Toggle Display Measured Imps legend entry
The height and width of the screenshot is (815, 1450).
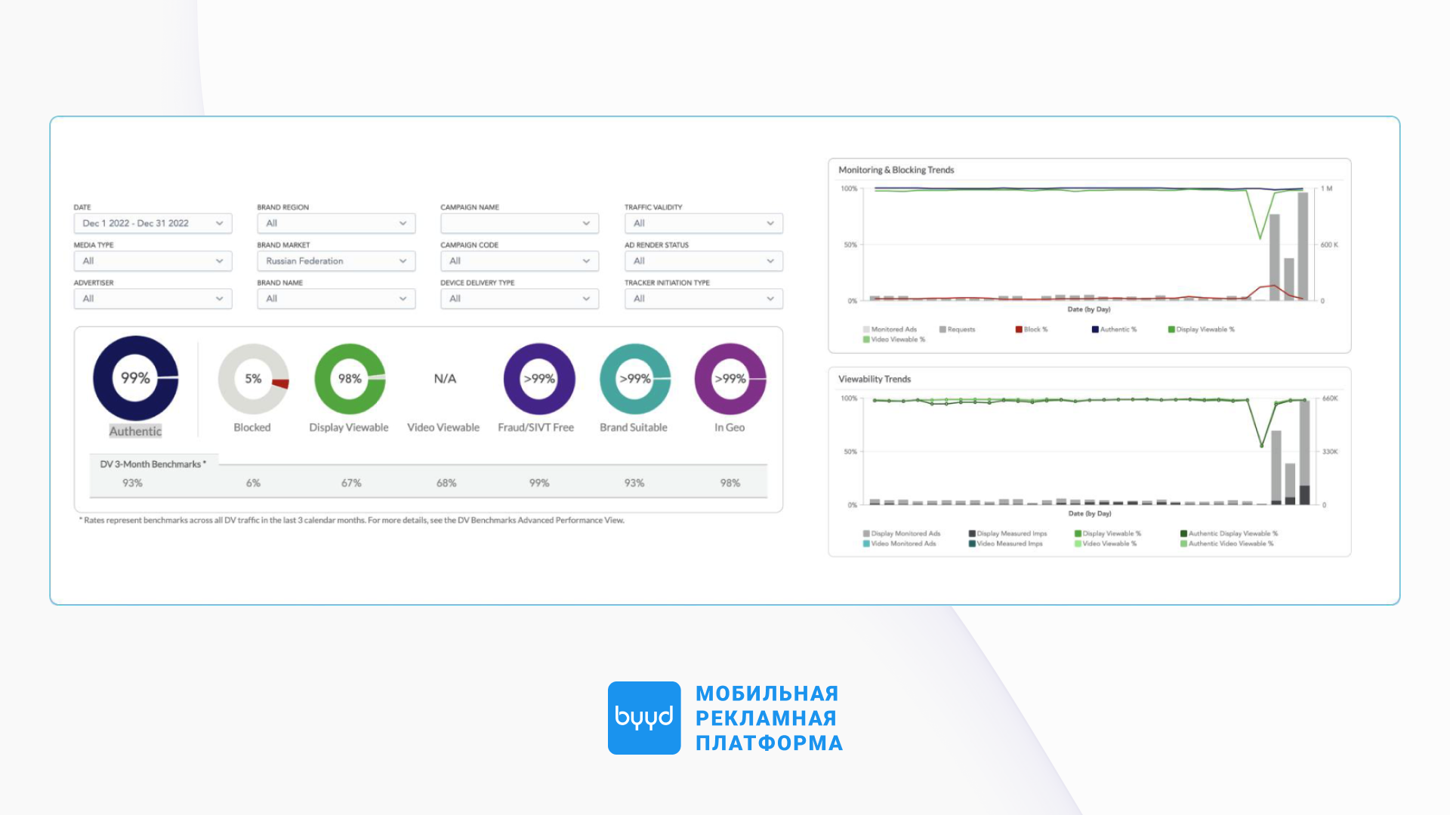point(1007,534)
